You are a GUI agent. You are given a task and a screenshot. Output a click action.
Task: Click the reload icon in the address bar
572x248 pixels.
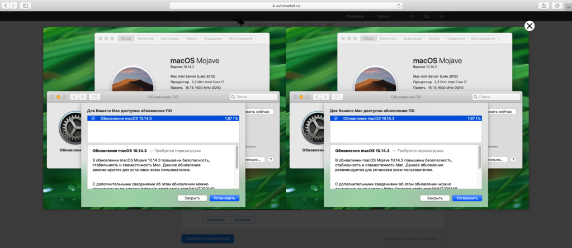pos(399,6)
